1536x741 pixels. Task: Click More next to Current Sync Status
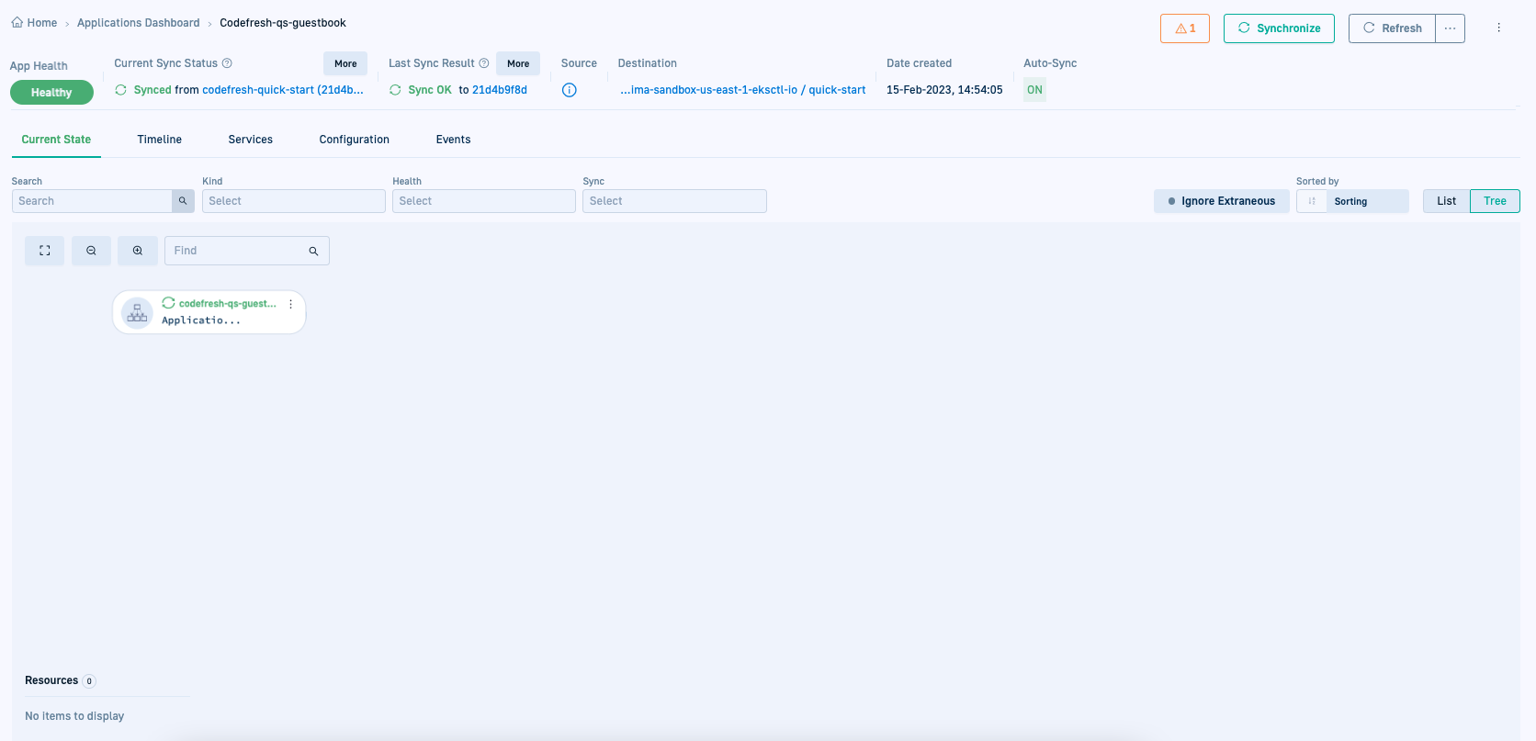click(345, 63)
